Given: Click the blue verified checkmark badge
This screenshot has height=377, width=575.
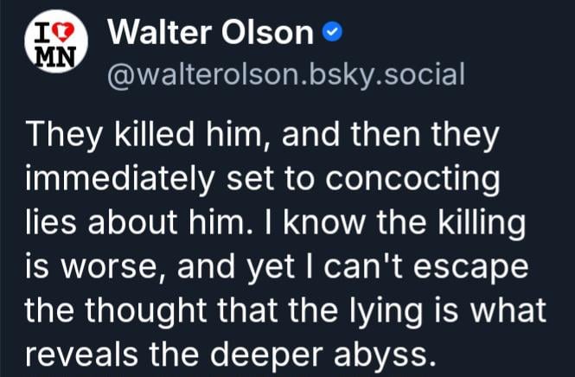Looking at the screenshot, I should (x=332, y=34).
